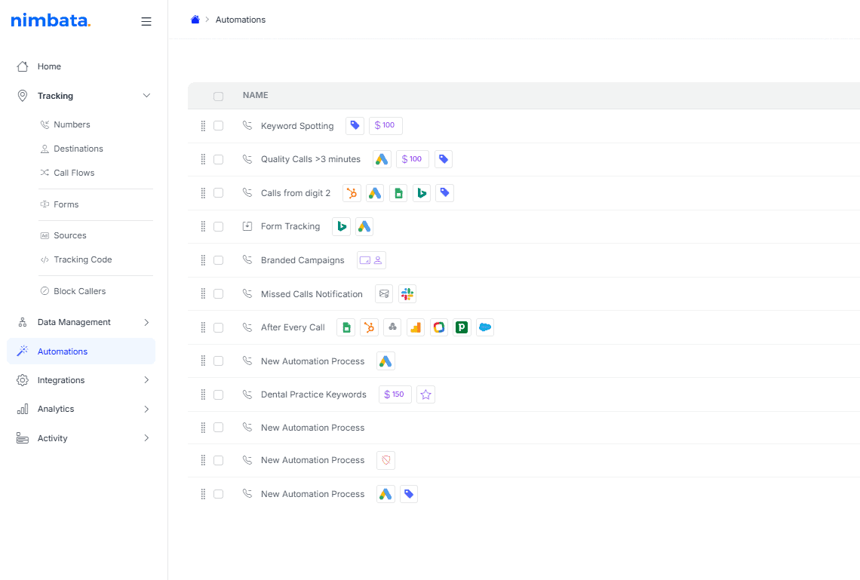Click the home breadcrumb icon
Image resolution: width=860 pixels, height=580 pixels.
coord(195,19)
